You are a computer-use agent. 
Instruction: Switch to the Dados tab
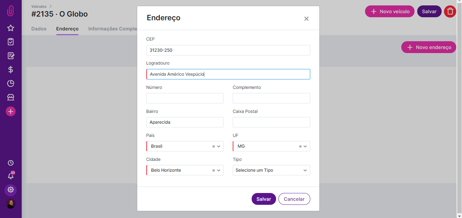click(39, 29)
